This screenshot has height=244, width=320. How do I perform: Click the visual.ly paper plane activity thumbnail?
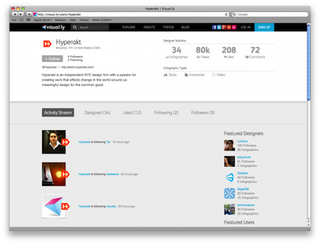pyautogui.click(x=54, y=206)
